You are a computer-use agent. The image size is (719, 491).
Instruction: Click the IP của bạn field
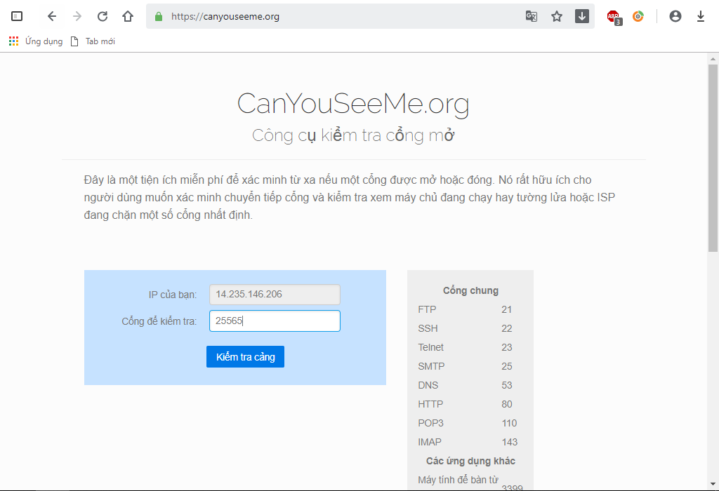(275, 295)
